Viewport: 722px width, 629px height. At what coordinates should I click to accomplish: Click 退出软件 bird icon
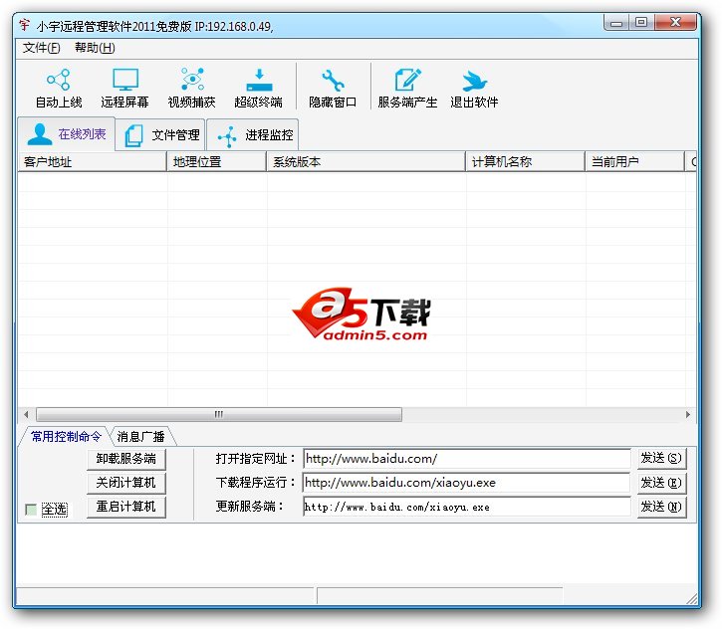(474, 81)
